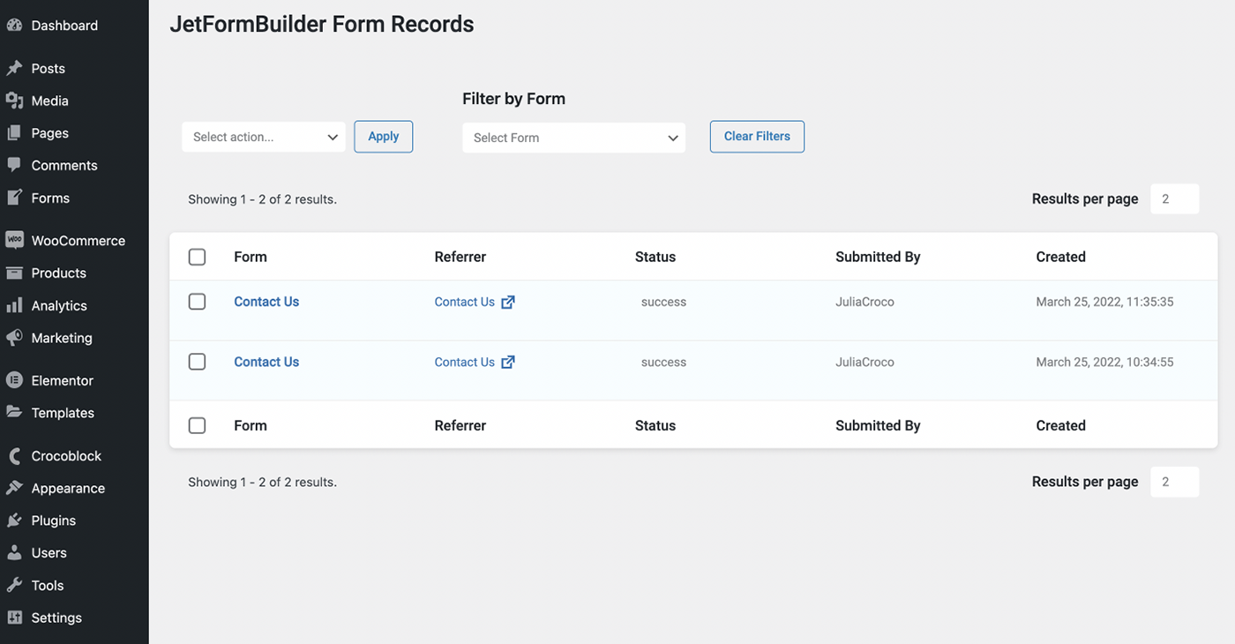Check the second Contact Us record checkbox
Image resolution: width=1235 pixels, height=644 pixels.
[x=197, y=361]
